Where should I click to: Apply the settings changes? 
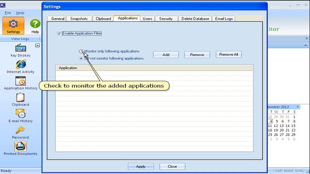coord(140,166)
